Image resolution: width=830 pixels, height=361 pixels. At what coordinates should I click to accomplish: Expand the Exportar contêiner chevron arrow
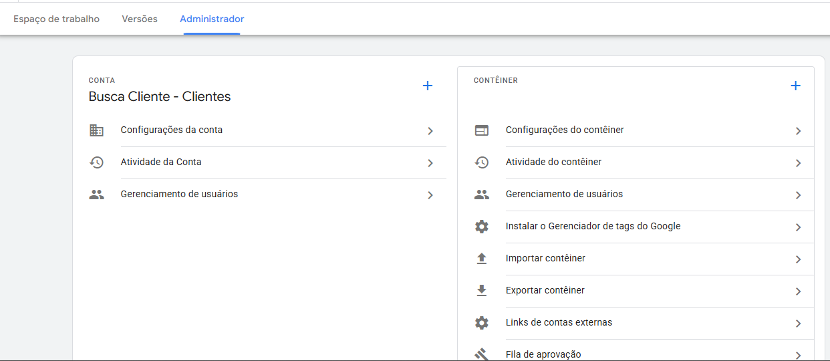pyautogui.click(x=798, y=291)
